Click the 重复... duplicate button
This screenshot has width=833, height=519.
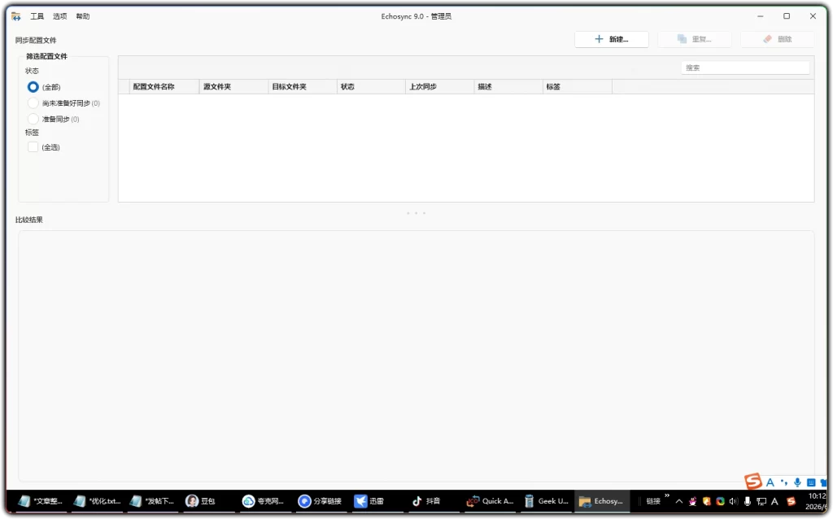tap(695, 39)
